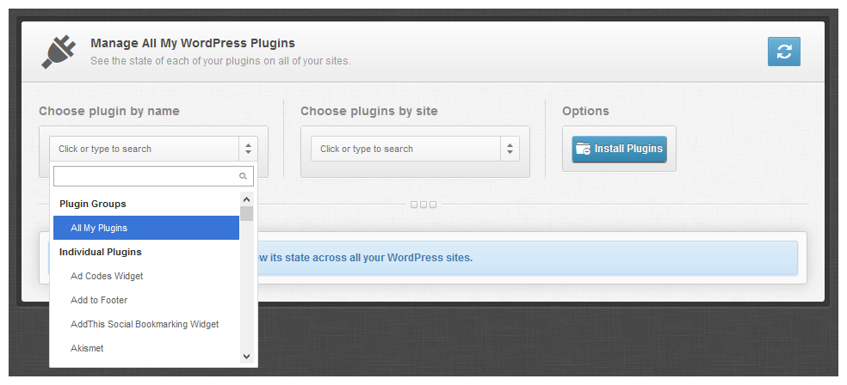
Task: Focus the dropdown search text field
Action: 146,176
